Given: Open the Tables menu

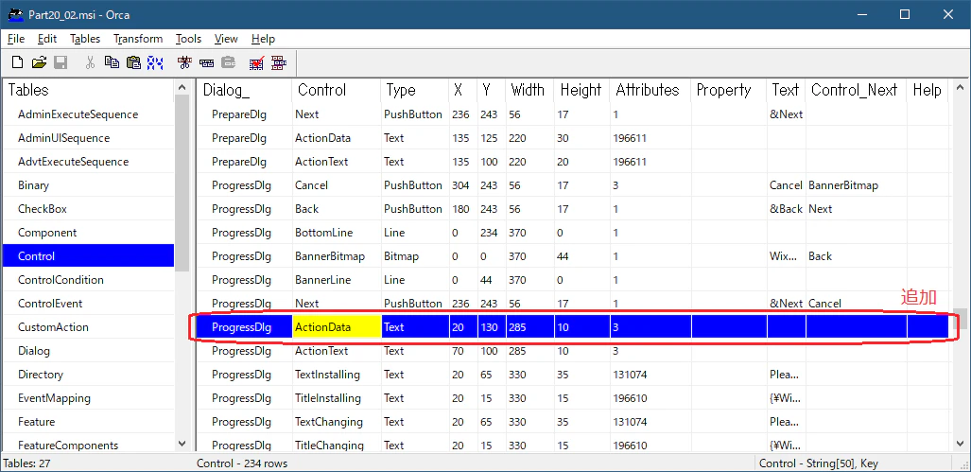Looking at the screenshot, I should click(85, 39).
